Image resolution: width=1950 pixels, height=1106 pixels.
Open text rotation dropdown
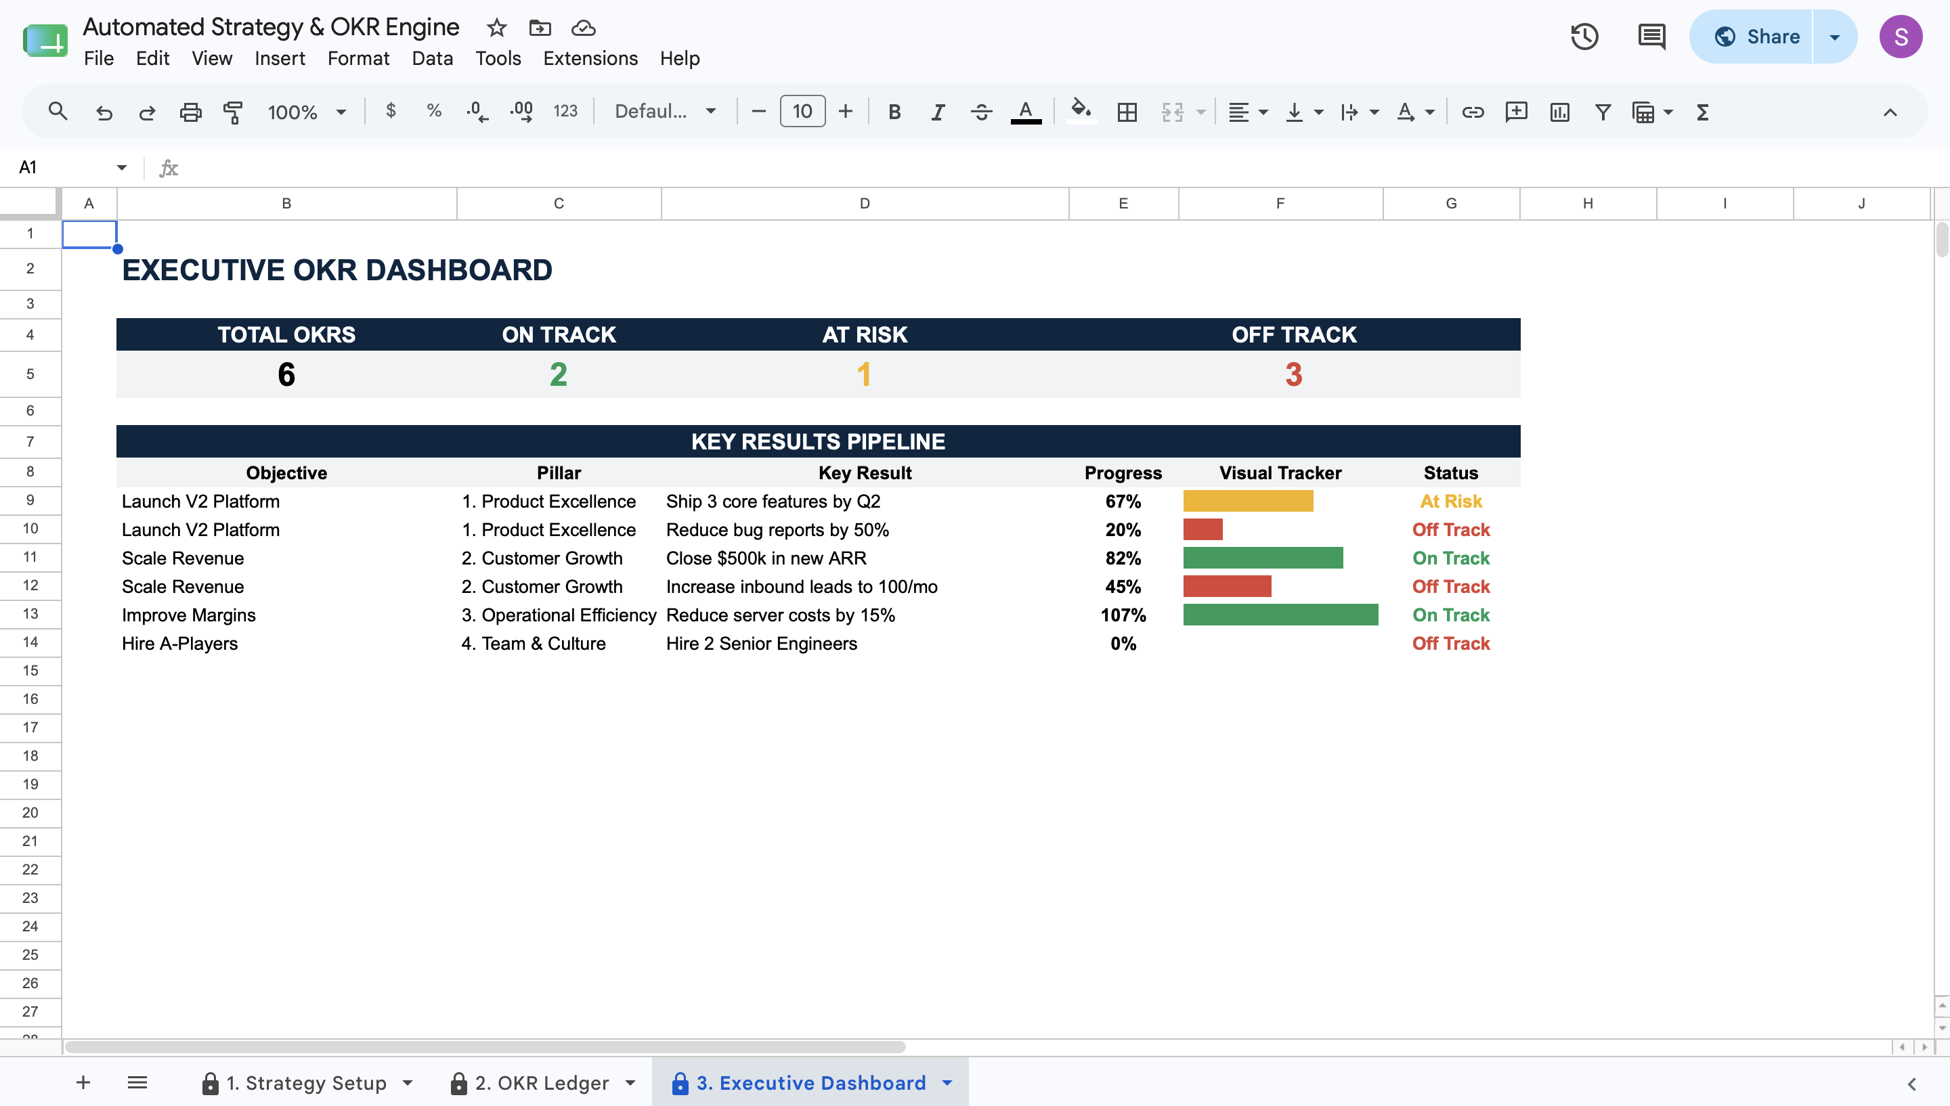point(1414,112)
